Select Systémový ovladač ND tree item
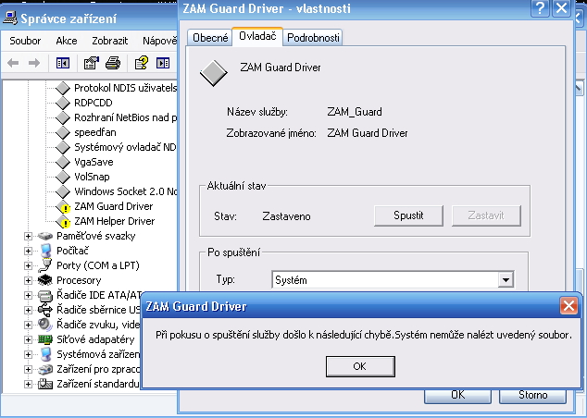This screenshot has width=587, height=418. point(125,147)
